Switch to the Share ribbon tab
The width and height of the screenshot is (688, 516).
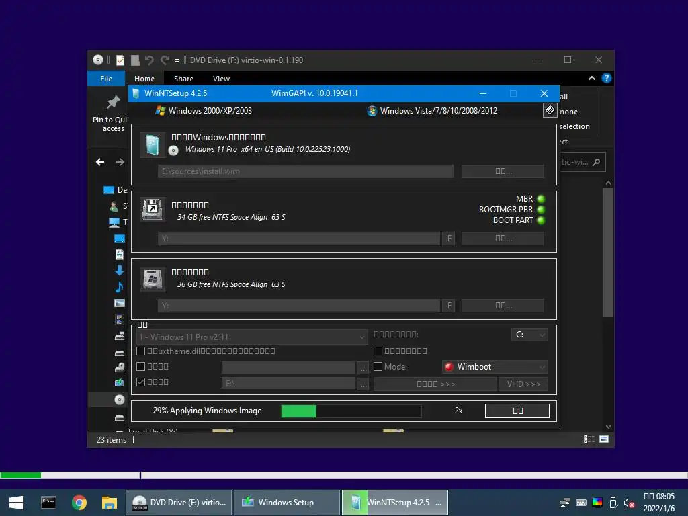tap(183, 79)
